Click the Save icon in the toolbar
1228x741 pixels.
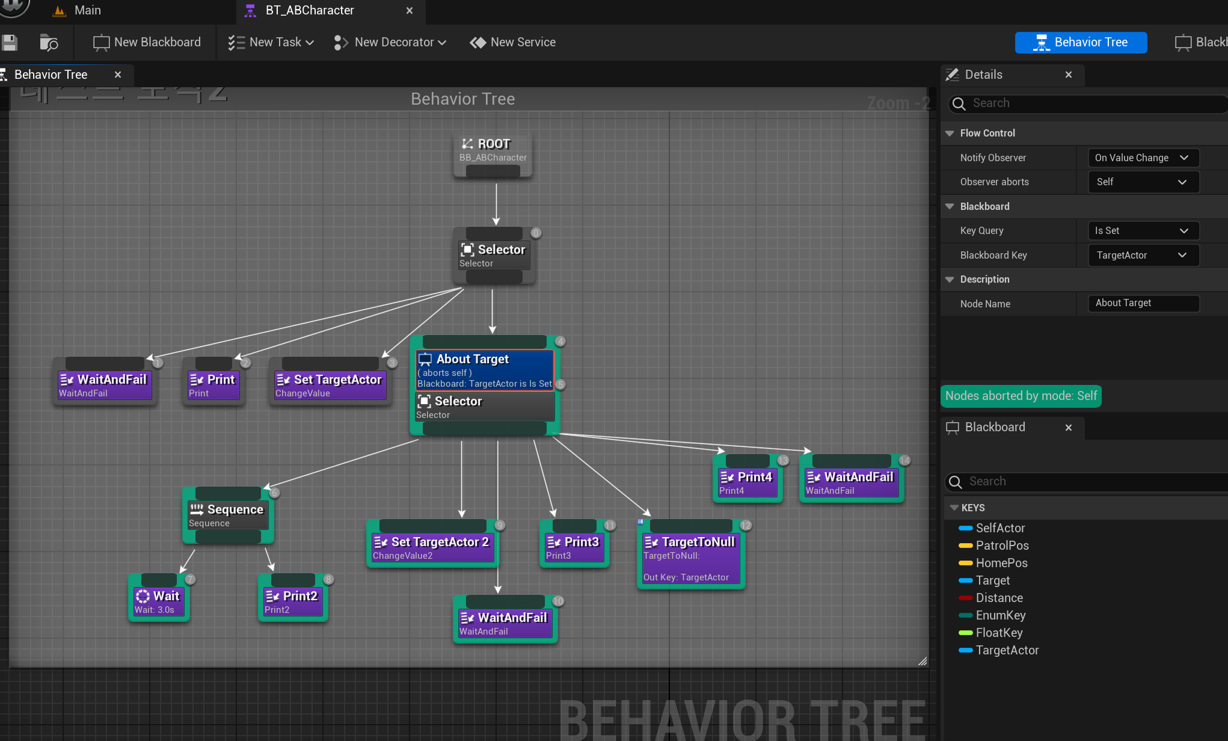coord(10,43)
